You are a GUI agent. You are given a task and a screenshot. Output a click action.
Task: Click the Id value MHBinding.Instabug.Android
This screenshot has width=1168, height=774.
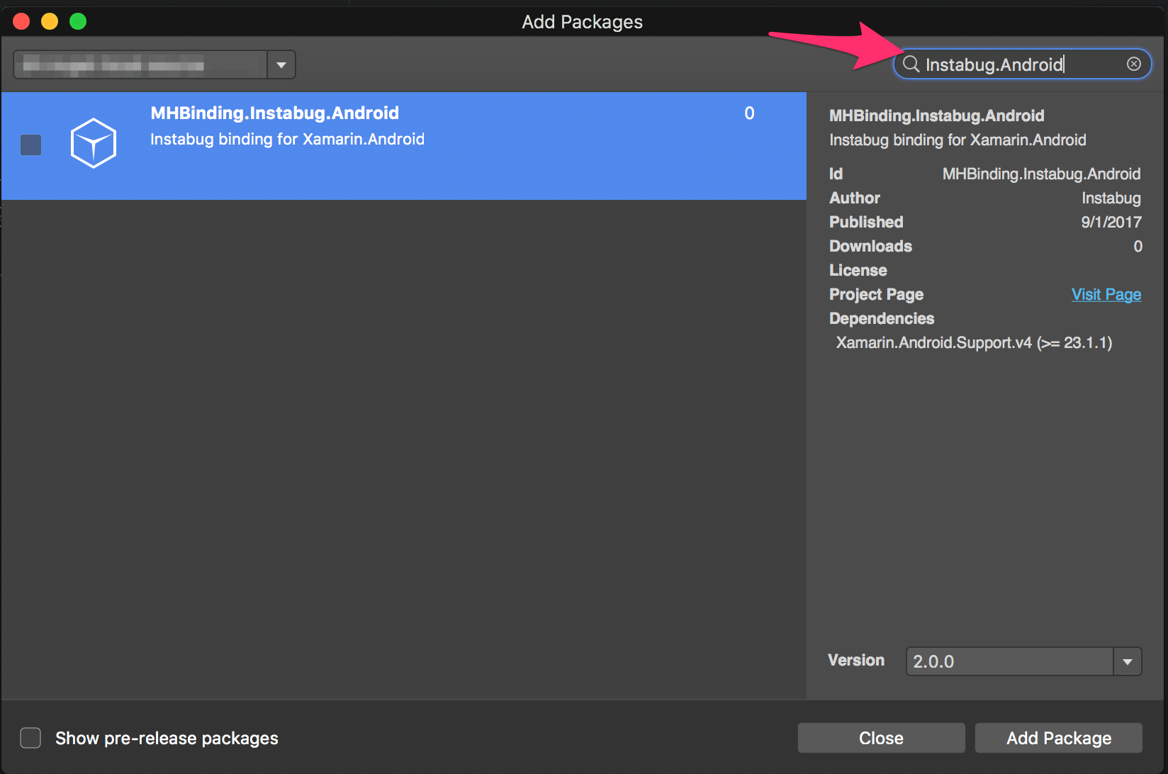1041,174
